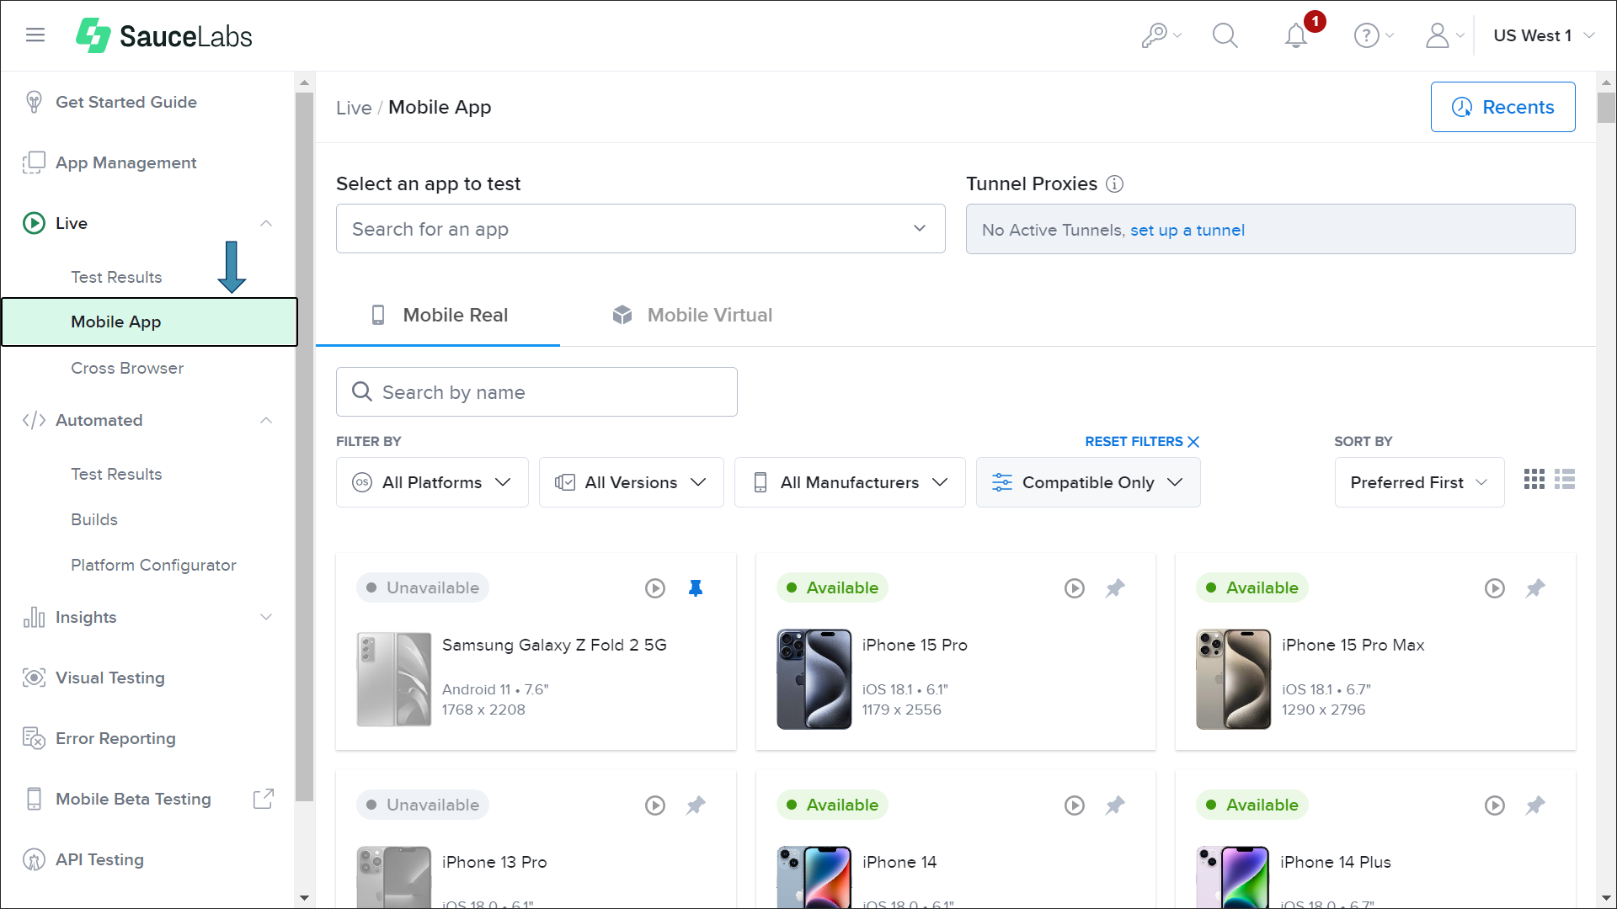Click the sidebar scrollbar thumb
1617x909 pixels.
point(304,446)
